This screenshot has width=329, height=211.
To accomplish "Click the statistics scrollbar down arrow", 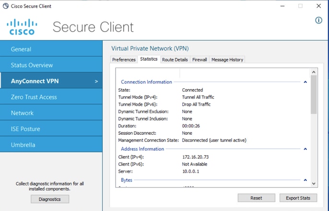I will point(314,184).
